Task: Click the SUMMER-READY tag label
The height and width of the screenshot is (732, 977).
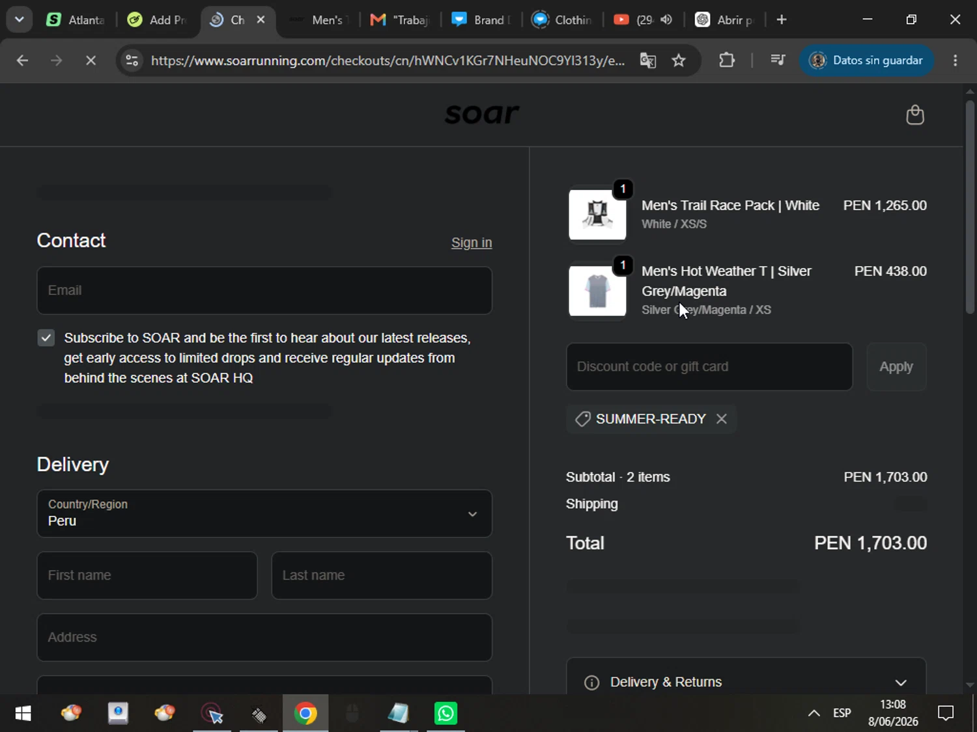Action: [651, 419]
